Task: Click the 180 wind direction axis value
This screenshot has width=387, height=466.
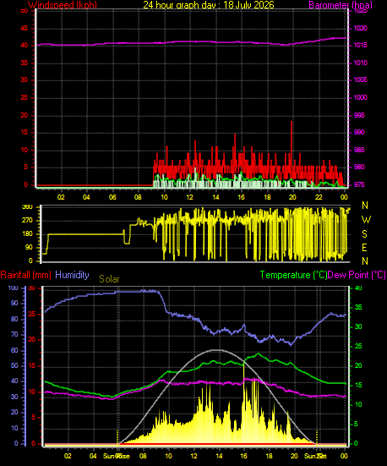Action: 27,234
